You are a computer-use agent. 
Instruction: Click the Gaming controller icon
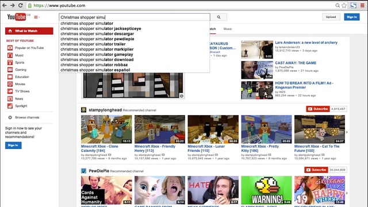click(x=10, y=70)
